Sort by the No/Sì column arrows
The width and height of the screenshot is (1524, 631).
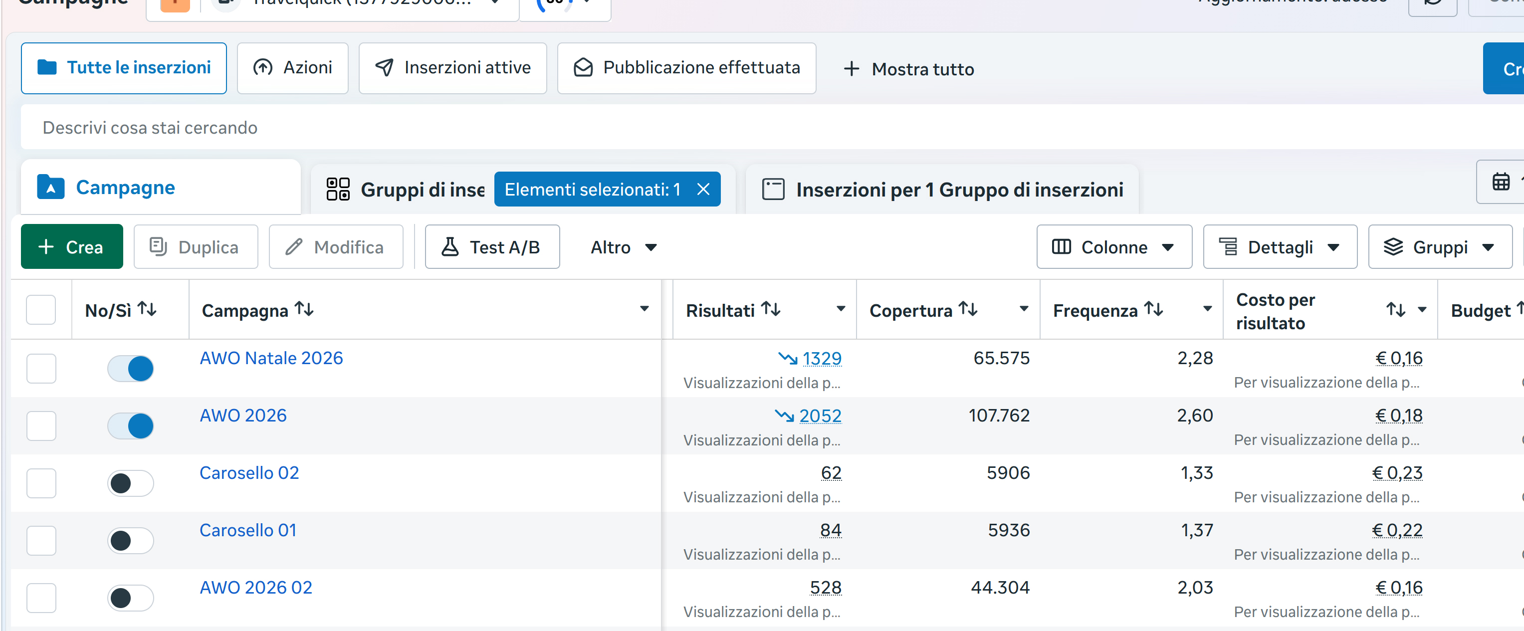coord(147,309)
